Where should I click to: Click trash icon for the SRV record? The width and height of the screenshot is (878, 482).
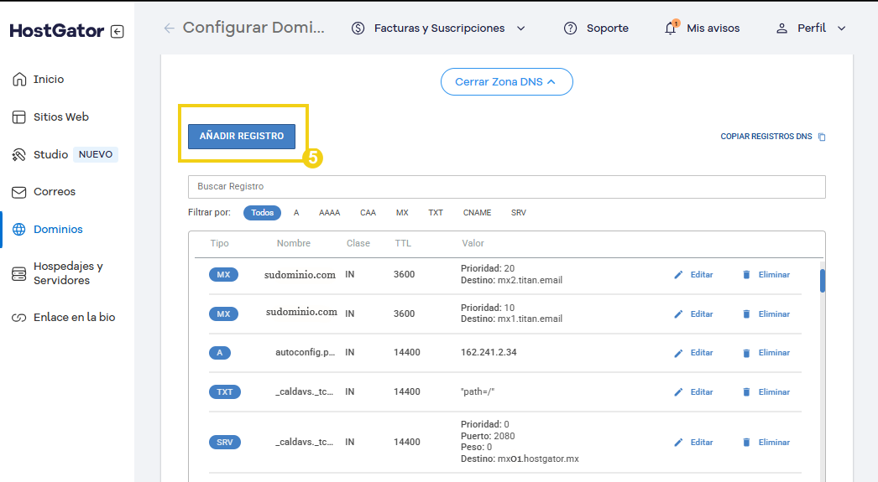point(746,443)
